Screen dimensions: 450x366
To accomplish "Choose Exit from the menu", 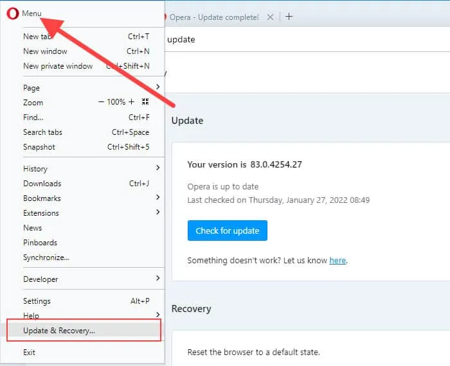I will click(86, 353).
